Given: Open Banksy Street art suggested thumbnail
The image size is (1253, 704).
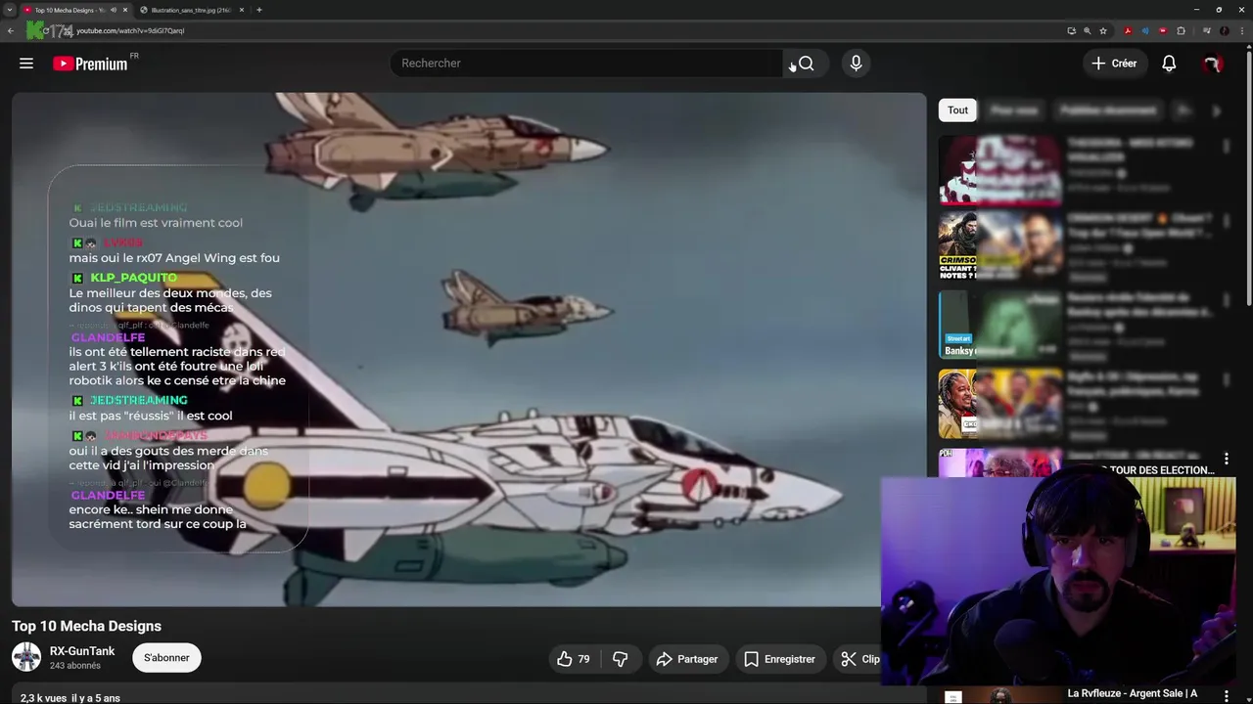Looking at the screenshot, I should pyautogui.click(x=1000, y=325).
